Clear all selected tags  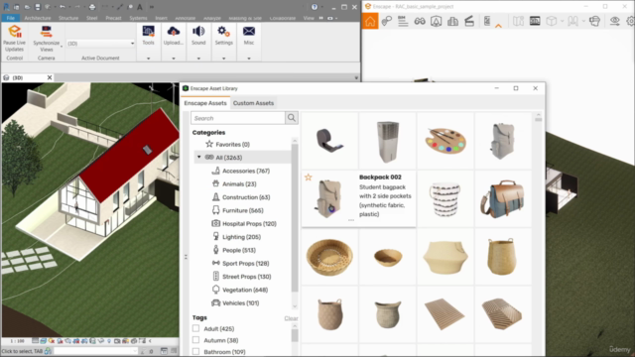click(x=291, y=318)
